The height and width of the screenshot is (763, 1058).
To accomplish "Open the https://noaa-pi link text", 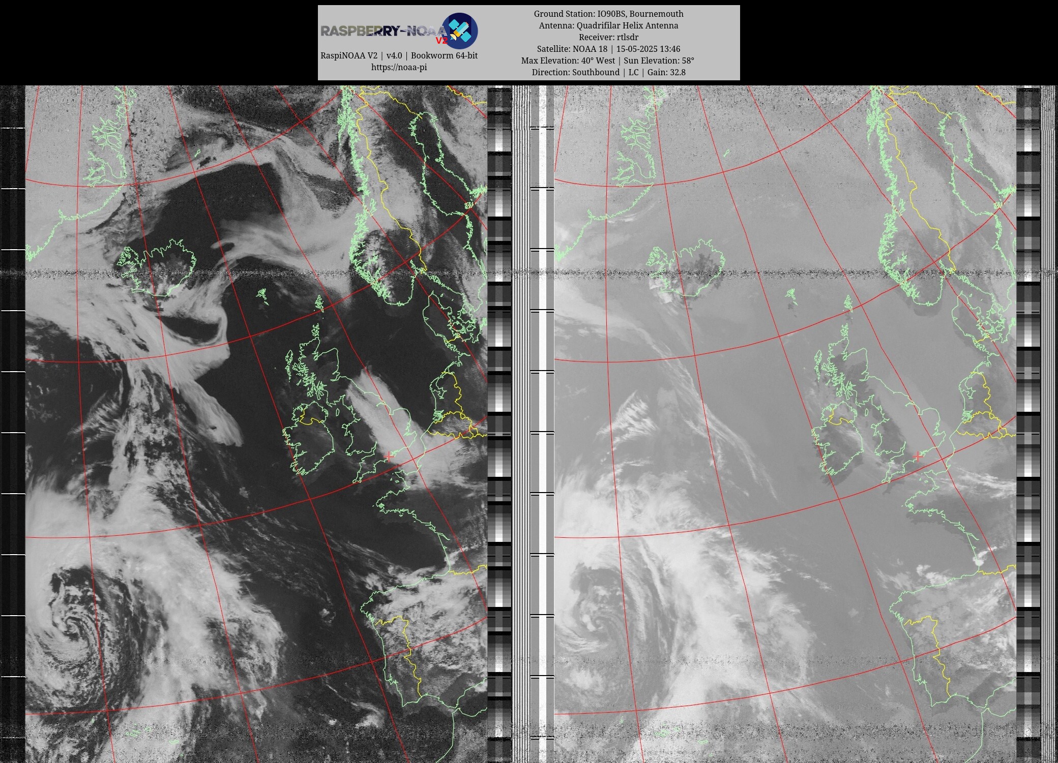I will tap(399, 67).
